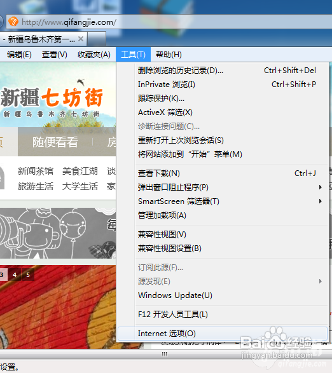
Task: Expand SmartScreen 筛选器(T) submenu arrow
Action: coord(321,201)
